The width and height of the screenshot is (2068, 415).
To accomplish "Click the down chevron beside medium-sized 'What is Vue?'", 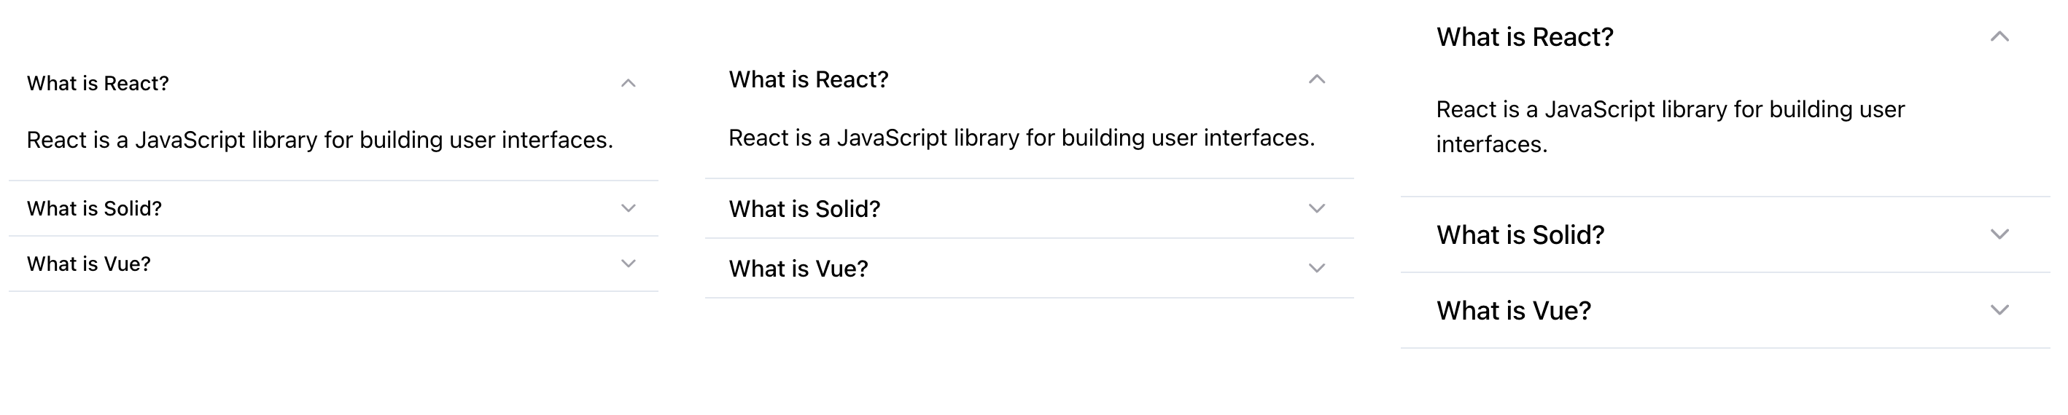I will click(1317, 269).
